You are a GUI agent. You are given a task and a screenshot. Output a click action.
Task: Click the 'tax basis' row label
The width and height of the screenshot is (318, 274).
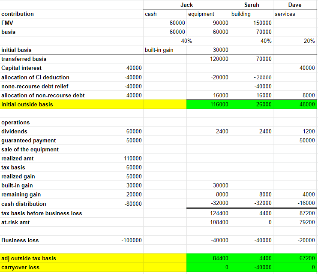13,167
